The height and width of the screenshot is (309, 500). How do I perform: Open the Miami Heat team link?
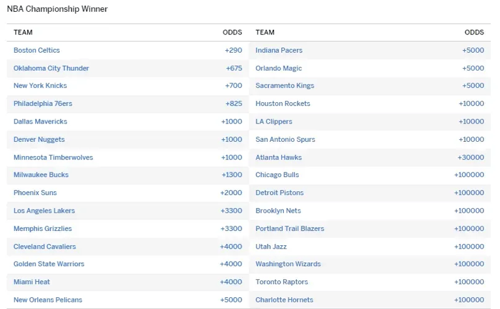(32, 282)
